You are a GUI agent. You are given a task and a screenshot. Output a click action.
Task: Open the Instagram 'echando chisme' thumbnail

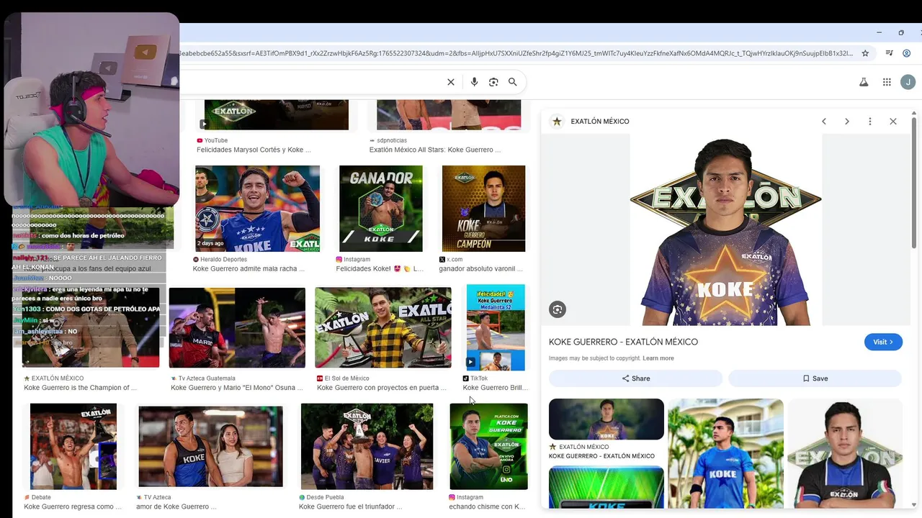point(488,446)
